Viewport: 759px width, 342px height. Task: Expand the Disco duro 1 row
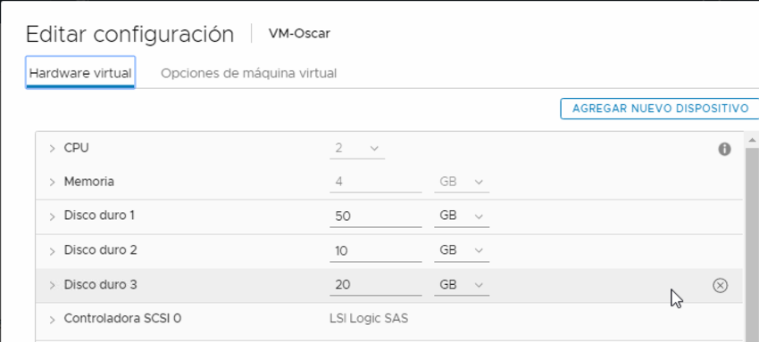tap(53, 216)
